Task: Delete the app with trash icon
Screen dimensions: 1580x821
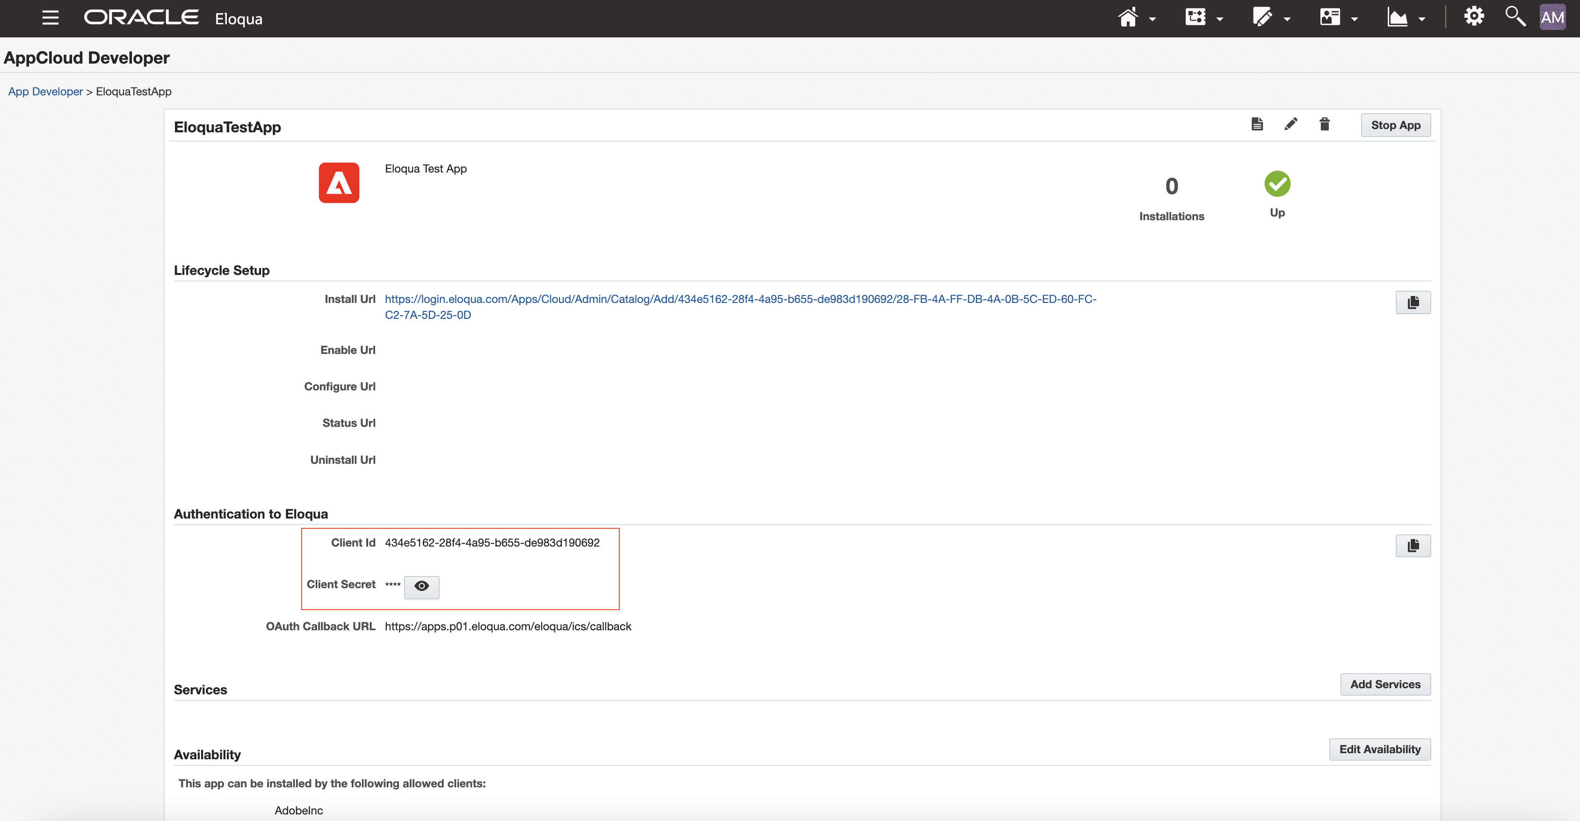Action: (1324, 124)
